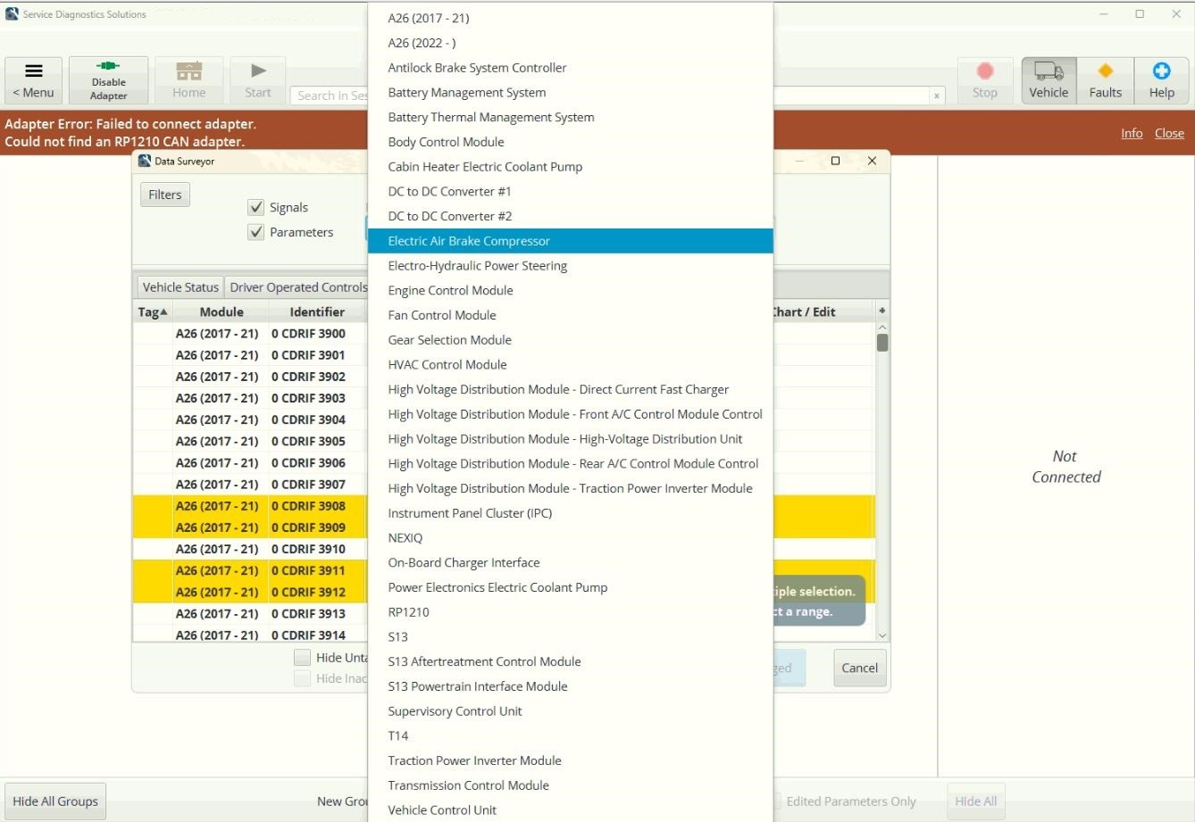This screenshot has height=822, width=1195.
Task: Open the Help icon
Action: 1161,79
